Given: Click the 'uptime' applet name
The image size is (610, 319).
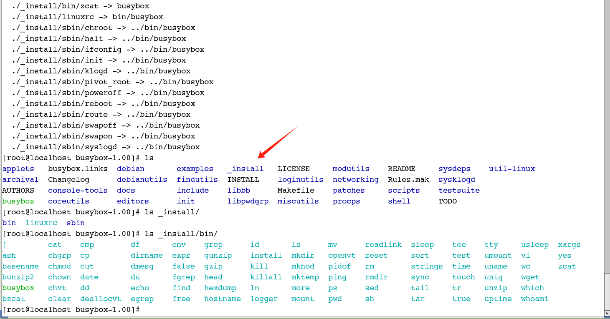Looking at the screenshot, I should tap(498, 299).
